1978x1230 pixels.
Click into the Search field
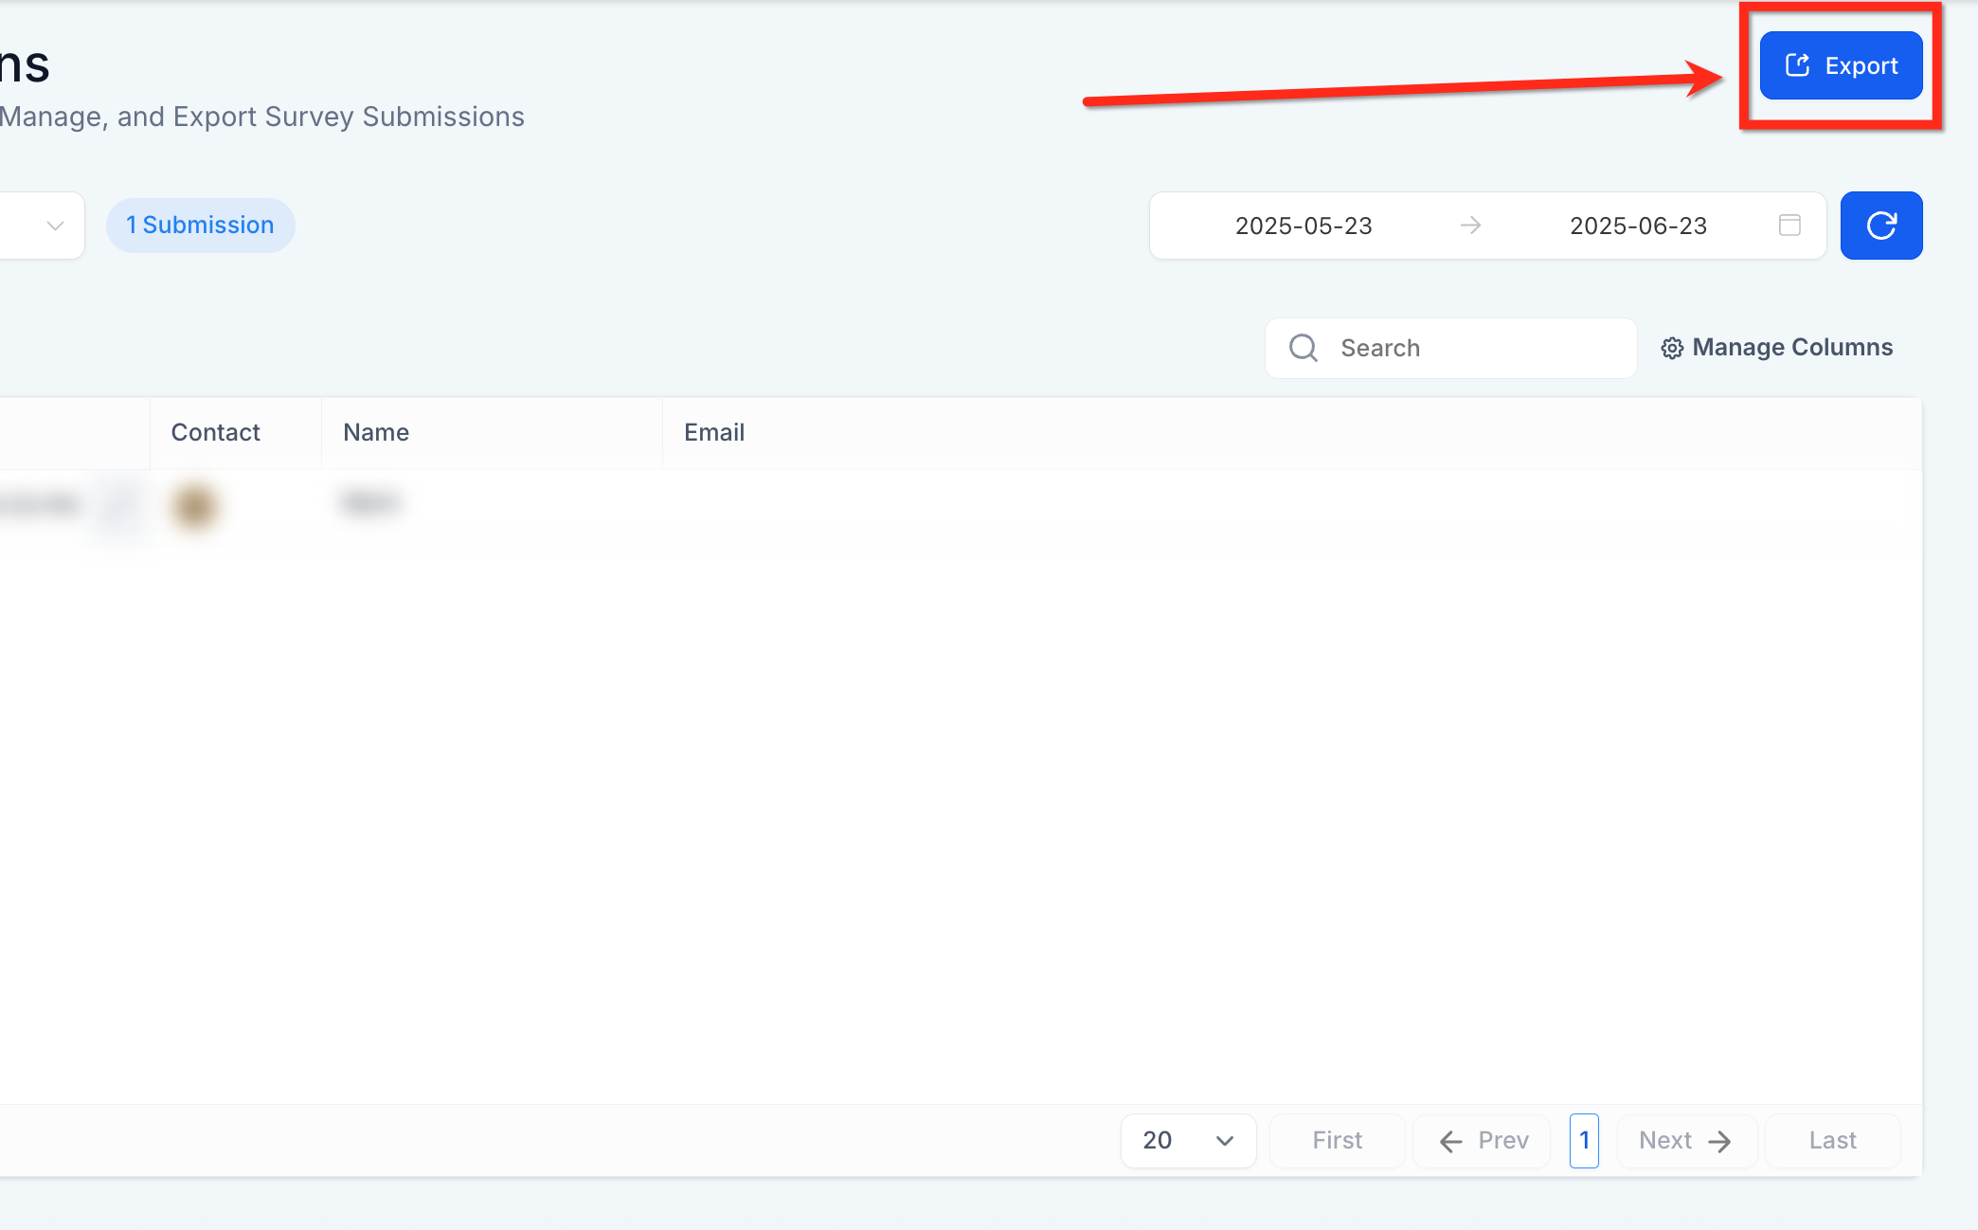[x=1450, y=348]
